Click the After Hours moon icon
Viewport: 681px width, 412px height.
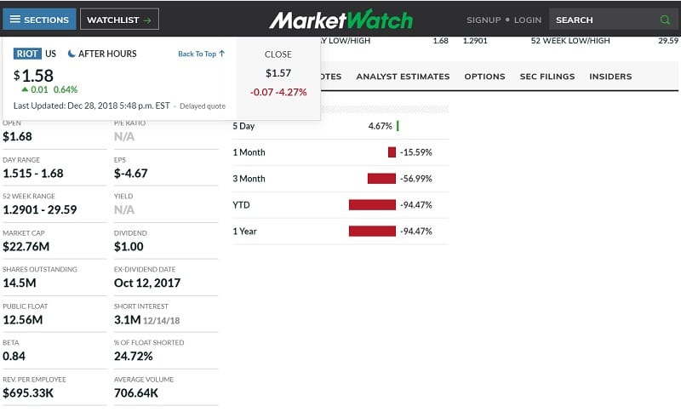[x=72, y=54]
